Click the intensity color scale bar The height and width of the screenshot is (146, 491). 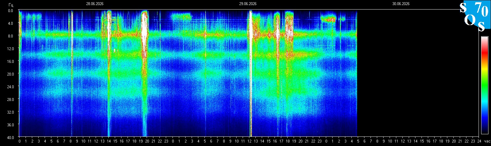(x=484, y=85)
